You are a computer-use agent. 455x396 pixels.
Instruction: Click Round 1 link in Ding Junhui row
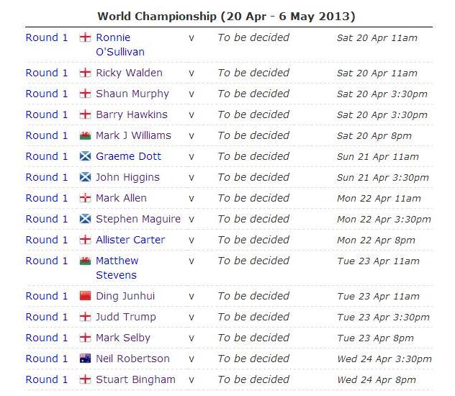(x=47, y=296)
